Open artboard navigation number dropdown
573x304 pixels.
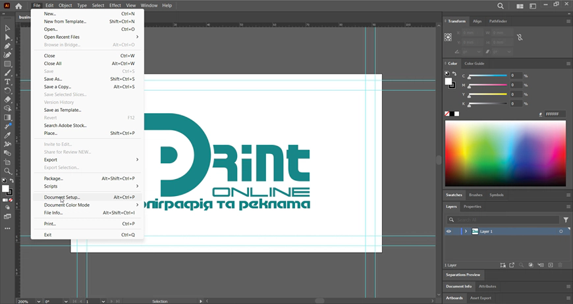103,301
